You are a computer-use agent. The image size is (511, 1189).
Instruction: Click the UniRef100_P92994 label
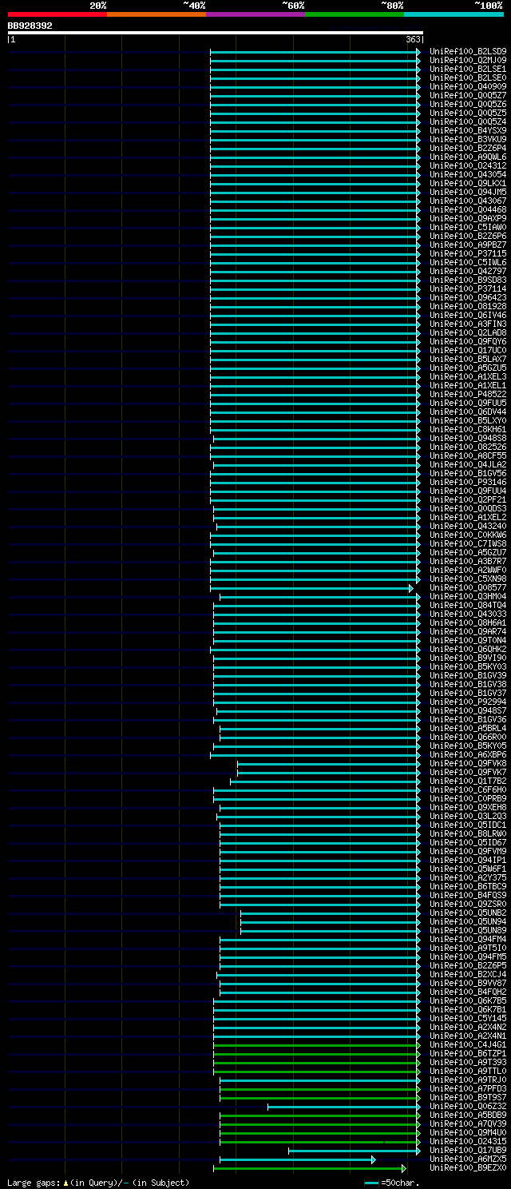coord(468,702)
